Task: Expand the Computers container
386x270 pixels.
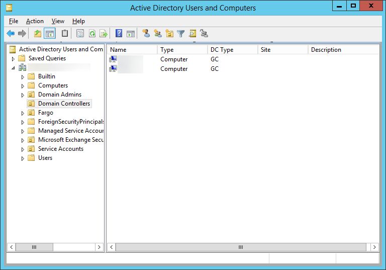Action: (x=23, y=86)
